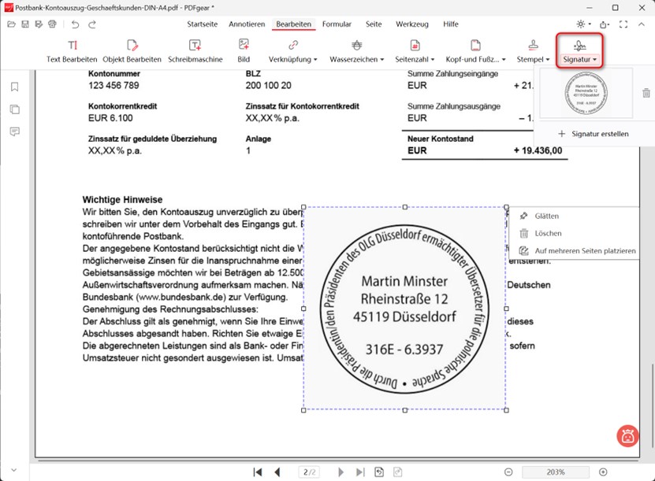Delete saved signature with trash icon

[646, 93]
